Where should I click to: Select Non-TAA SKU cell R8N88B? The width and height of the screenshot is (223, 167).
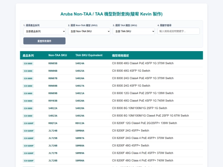(x=53, y=86)
